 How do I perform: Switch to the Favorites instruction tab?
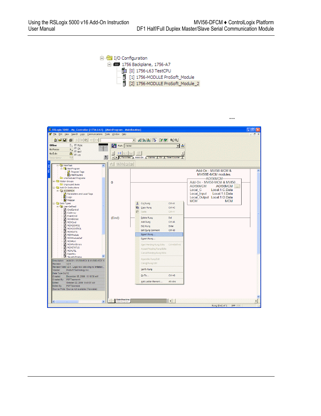click(x=126, y=158)
